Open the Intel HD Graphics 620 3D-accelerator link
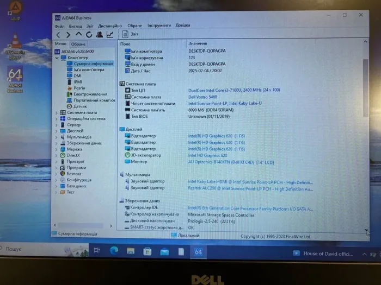 pos(207,156)
